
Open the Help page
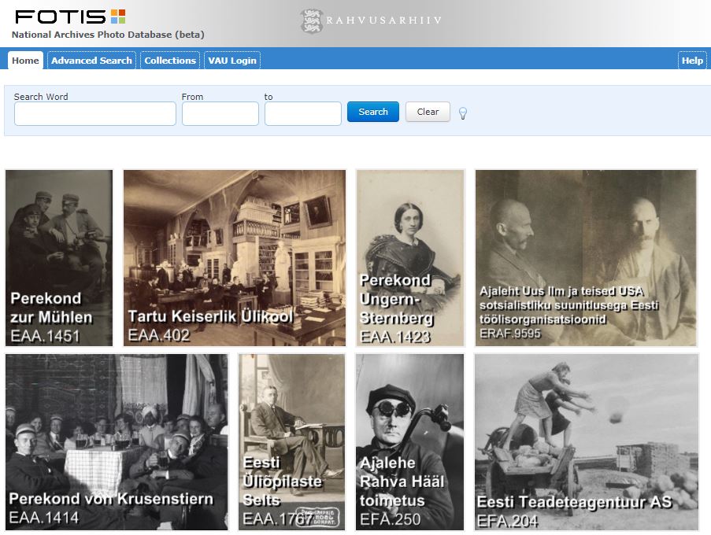(x=691, y=60)
